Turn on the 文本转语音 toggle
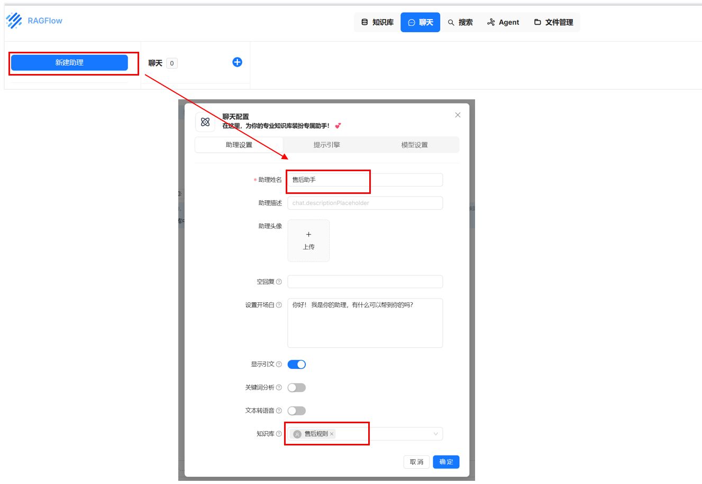 pos(296,411)
